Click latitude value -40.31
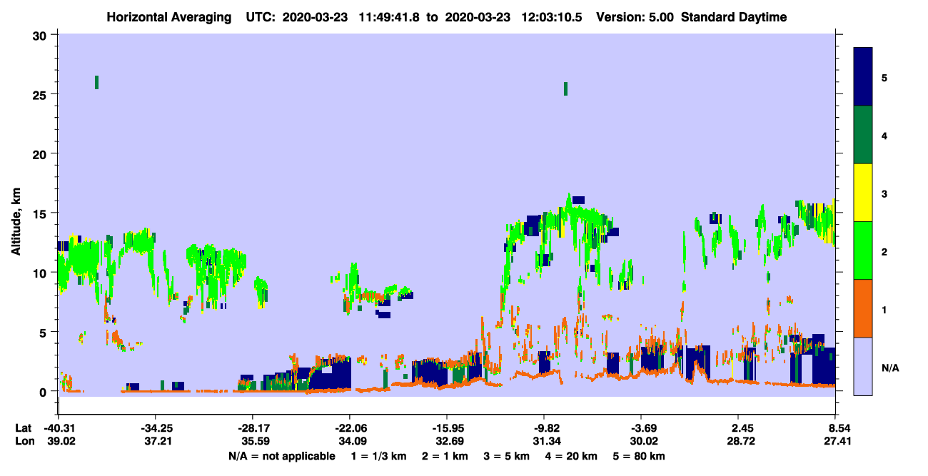This screenshot has width=928, height=476. click(58, 428)
